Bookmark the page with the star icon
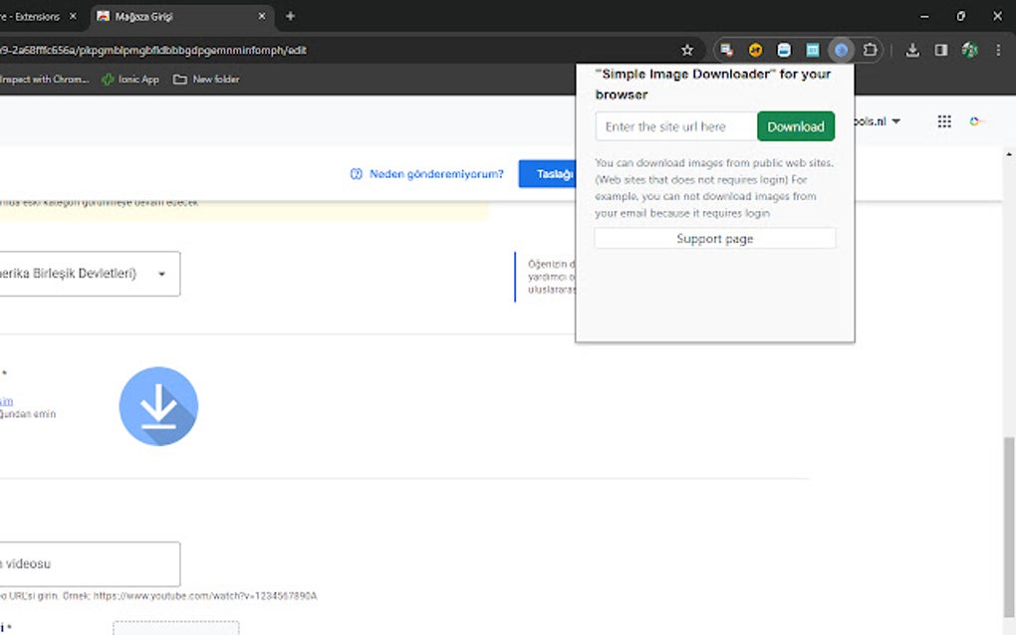1016x635 pixels. [686, 49]
